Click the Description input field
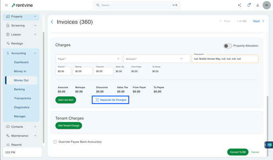The width and height of the screenshot is (273, 160). click(x=225, y=59)
